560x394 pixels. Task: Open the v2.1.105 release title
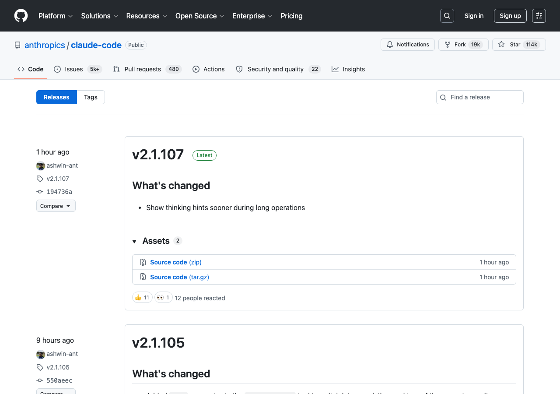(x=158, y=343)
